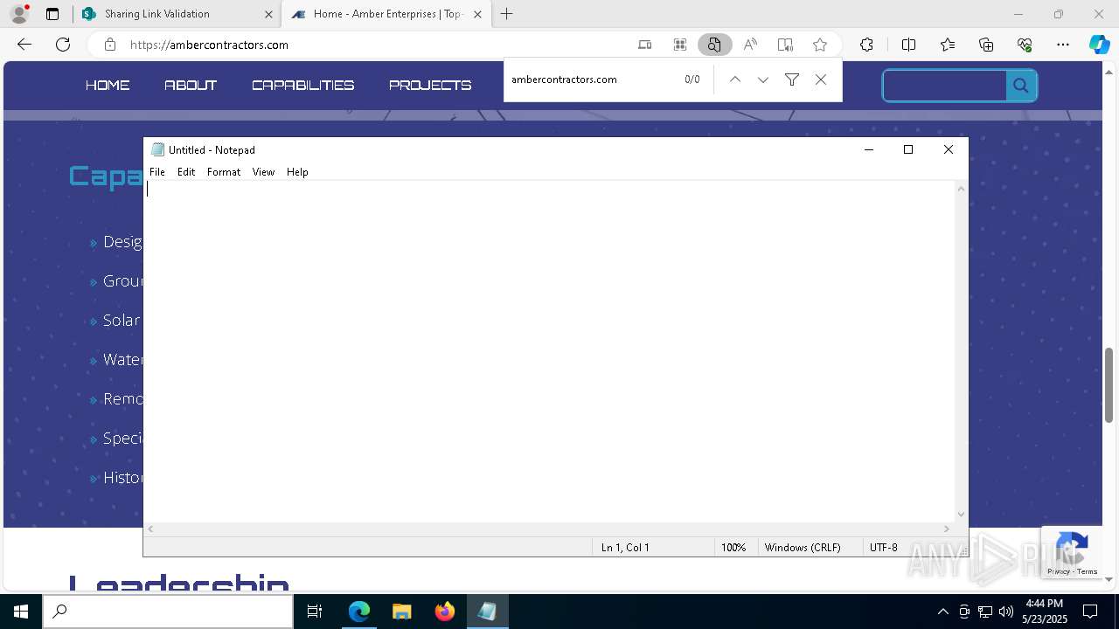Open PROJECTS navigation link

pyautogui.click(x=430, y=85)
